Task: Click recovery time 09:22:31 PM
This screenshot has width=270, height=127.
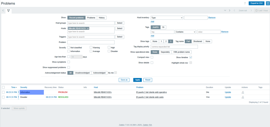Action: pyautogui.click(x=51, y=97)
